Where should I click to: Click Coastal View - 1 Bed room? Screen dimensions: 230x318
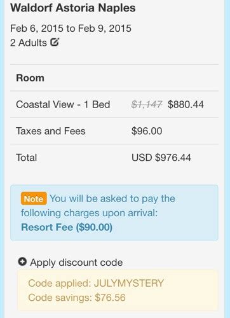(x=63, y=104)
